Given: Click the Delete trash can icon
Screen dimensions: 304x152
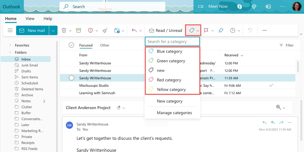Looking at the screenshot, I should coord(64,30).
